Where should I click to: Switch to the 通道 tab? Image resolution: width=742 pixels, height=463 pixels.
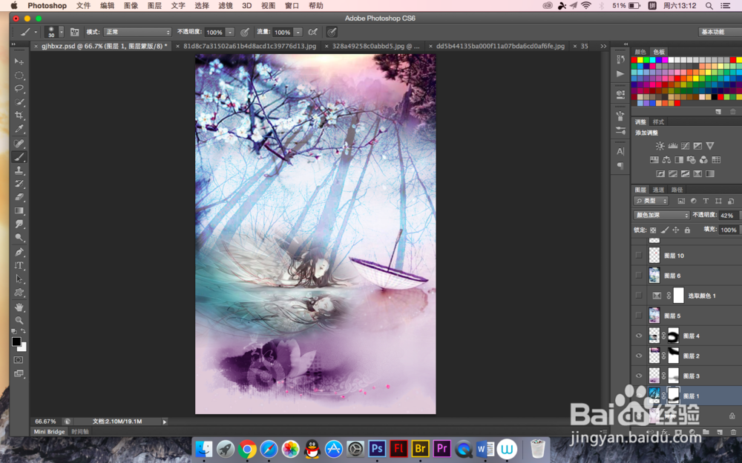pyautogui.click(x=659, y=190)
